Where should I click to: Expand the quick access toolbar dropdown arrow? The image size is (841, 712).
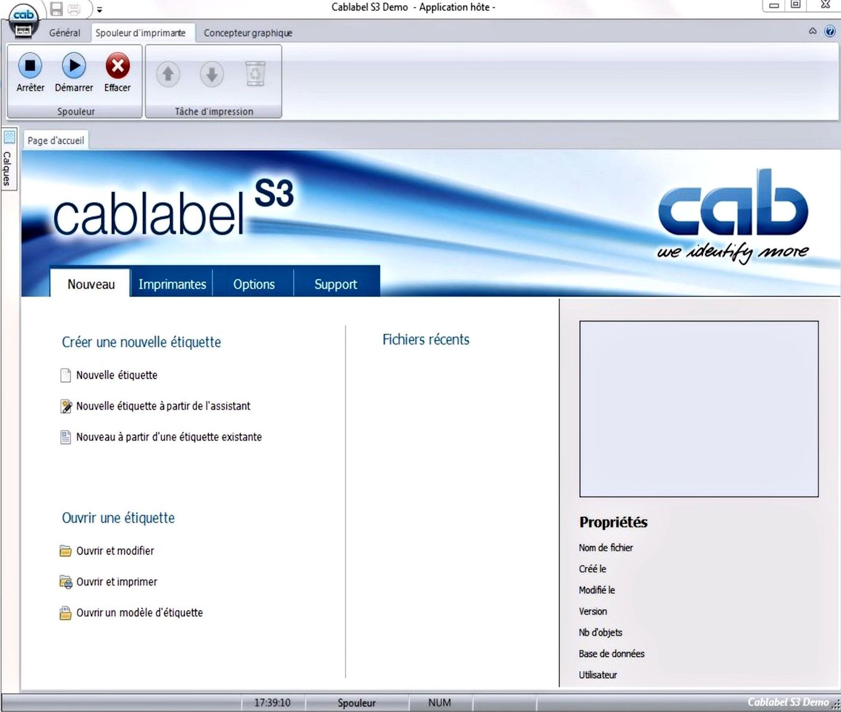coord(100,9)
